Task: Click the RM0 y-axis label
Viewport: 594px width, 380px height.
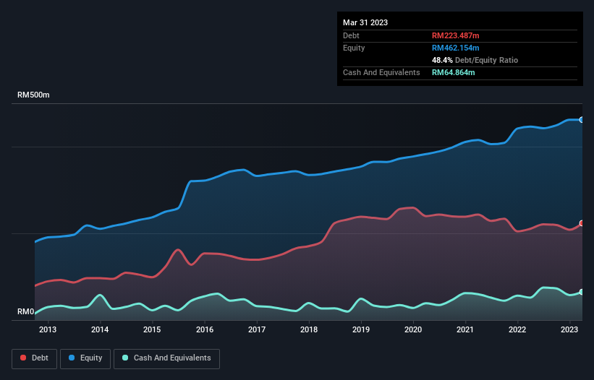Action: coord(26,311)
